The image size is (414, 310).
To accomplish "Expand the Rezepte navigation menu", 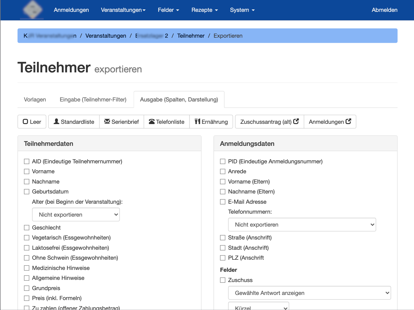I will coord(205,10).
